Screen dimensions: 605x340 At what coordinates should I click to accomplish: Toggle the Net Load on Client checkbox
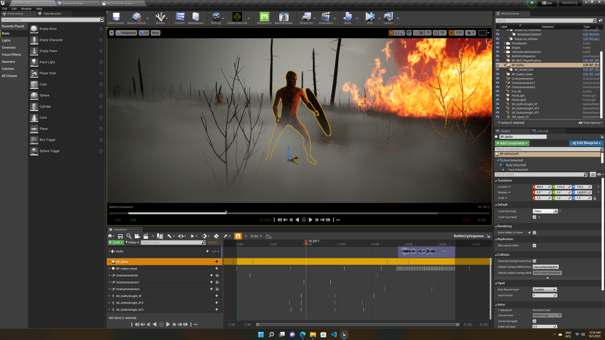click(x=534, y=245)
